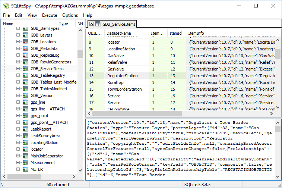Open the Edit menu
The height and width of the screenshot is (188, 282).
tap(19, 15)
